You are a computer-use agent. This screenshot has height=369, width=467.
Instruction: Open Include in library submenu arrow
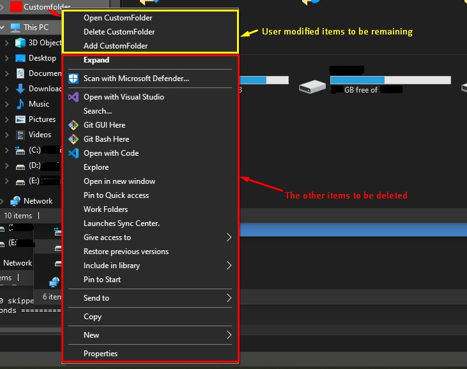[x=229, y=266]
